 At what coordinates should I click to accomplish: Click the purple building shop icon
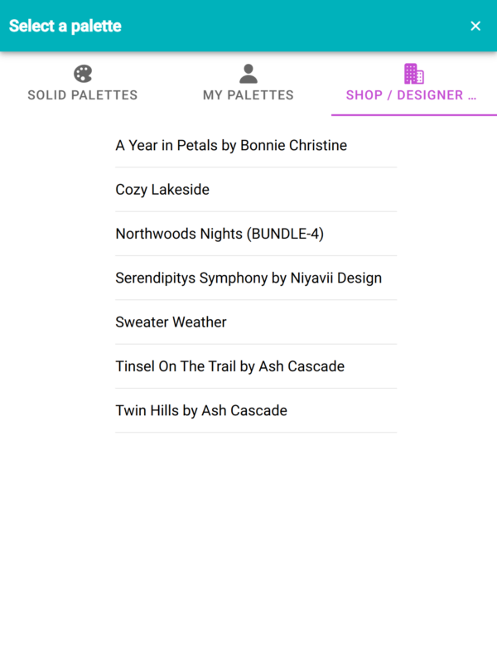(413, 74)
